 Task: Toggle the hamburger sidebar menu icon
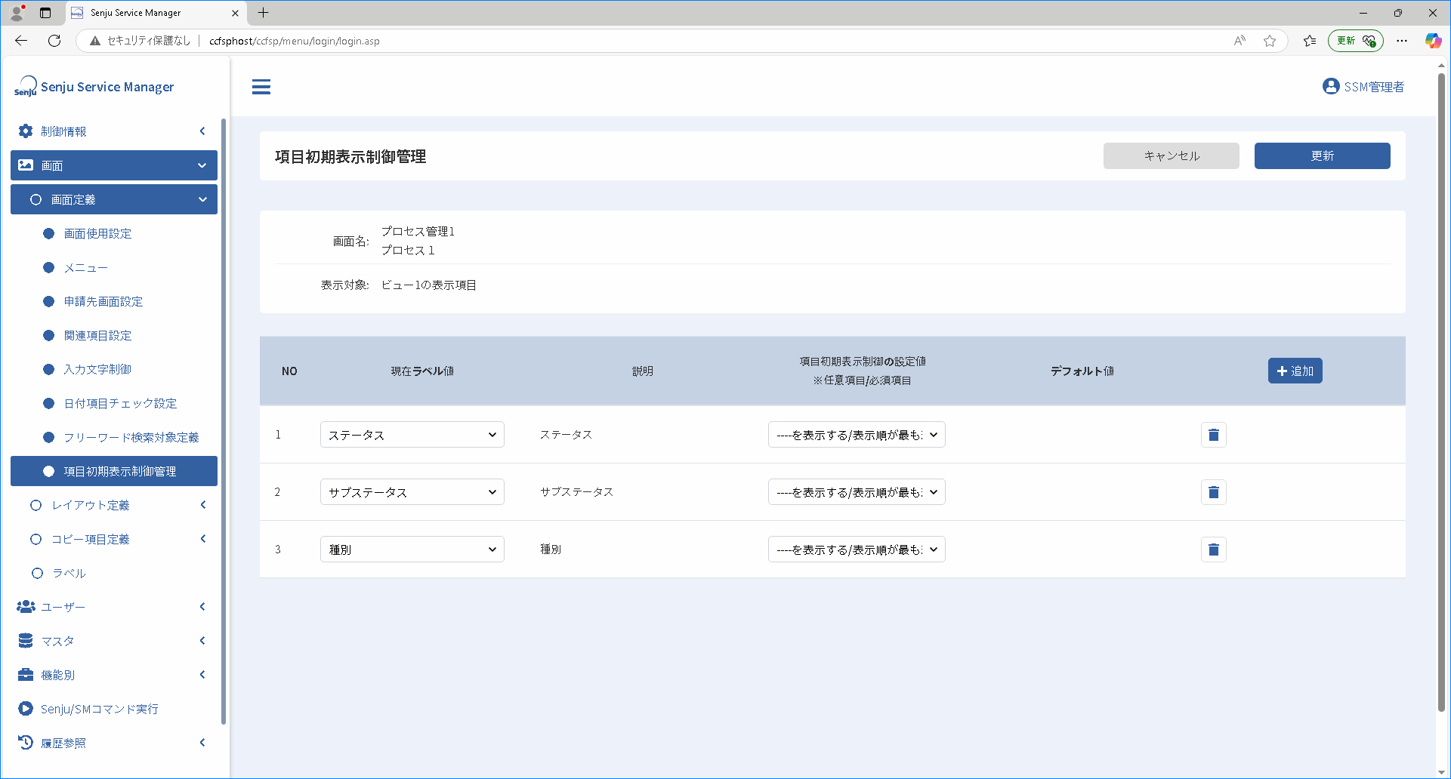pyautogui.click(x=261, y=87)
